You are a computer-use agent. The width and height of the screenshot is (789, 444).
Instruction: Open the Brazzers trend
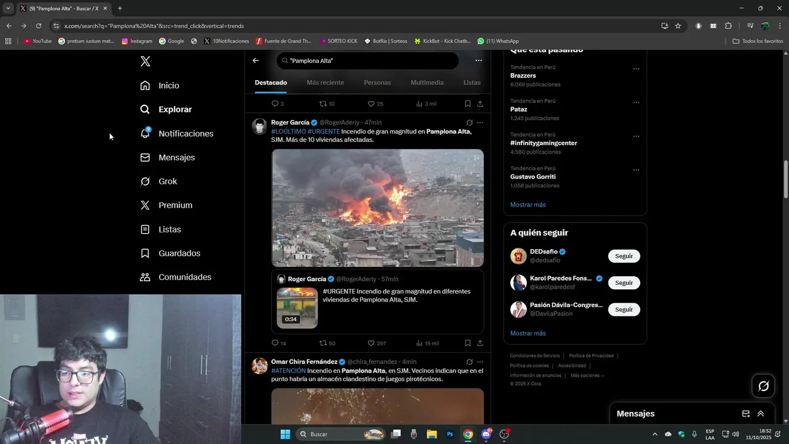tap(523, 76)
